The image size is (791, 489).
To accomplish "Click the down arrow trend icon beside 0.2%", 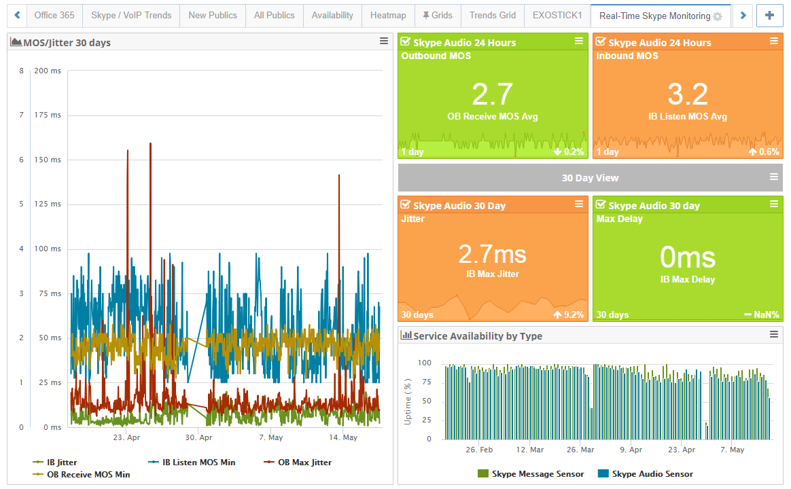I will point(557,151).
